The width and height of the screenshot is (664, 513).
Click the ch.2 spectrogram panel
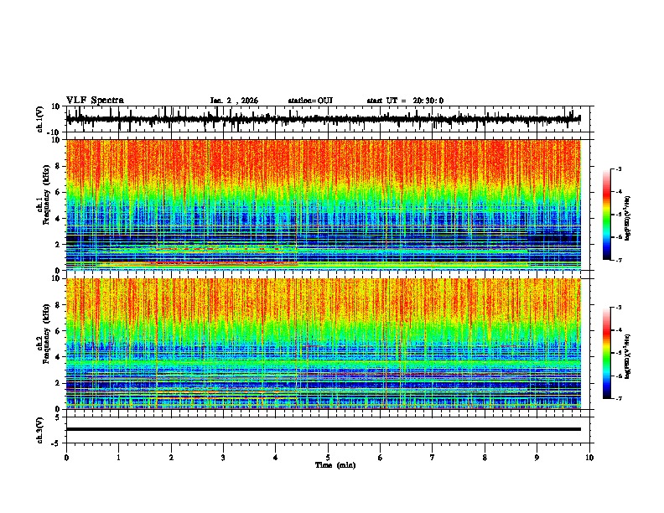(x=324, y=344)
